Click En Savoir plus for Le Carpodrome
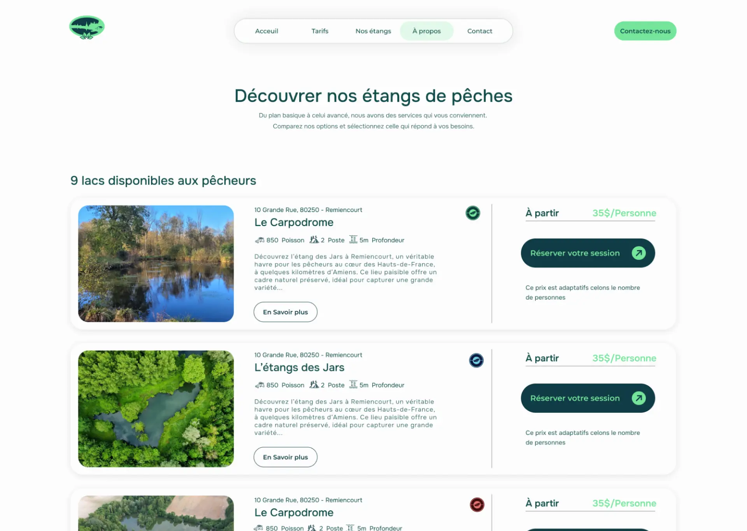Screen dimensions: 747x531 click(285, 312)
